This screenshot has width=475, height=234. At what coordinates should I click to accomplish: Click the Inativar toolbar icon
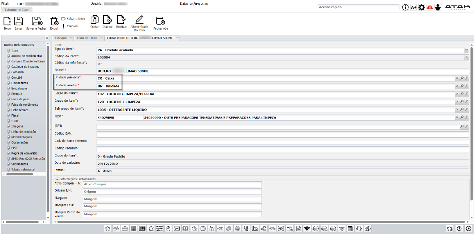click(107, 19)
